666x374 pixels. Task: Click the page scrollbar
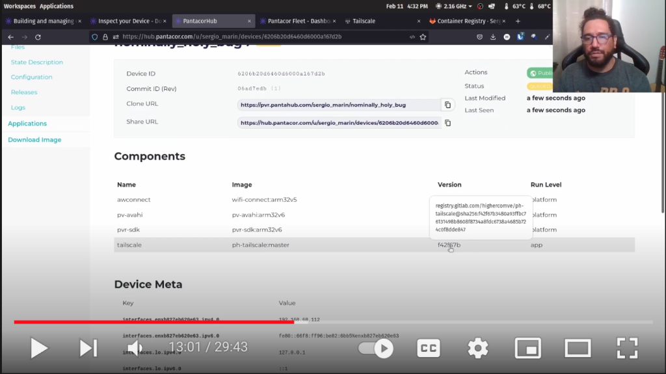click(663, 153)
